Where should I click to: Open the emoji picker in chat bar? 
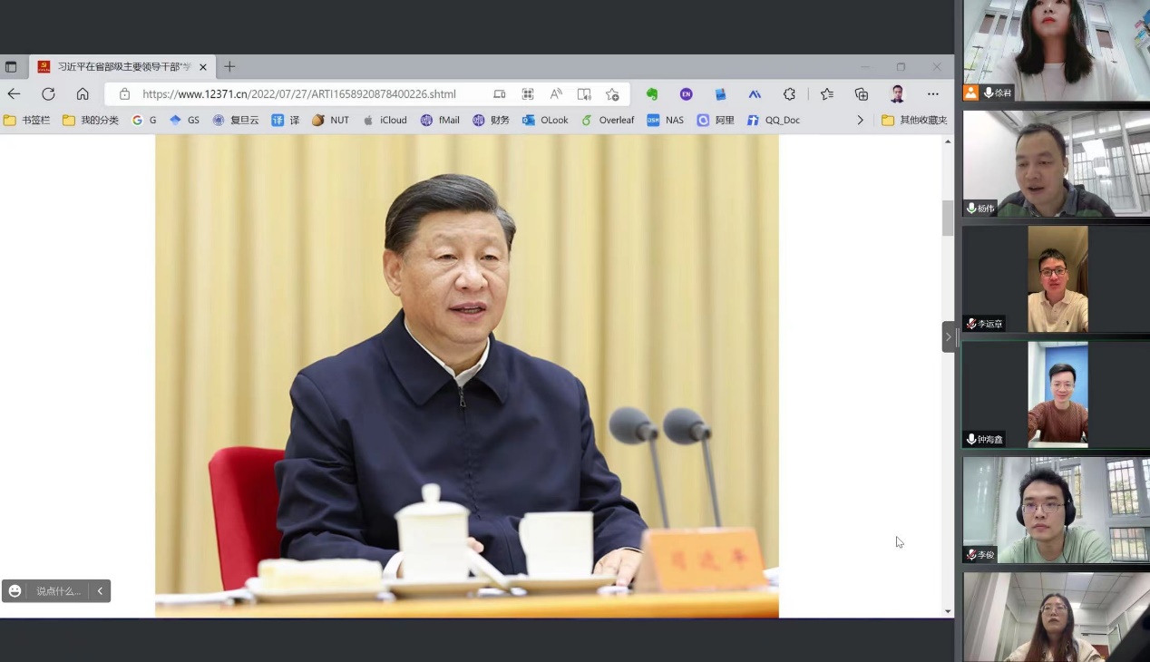click(15, 591)
